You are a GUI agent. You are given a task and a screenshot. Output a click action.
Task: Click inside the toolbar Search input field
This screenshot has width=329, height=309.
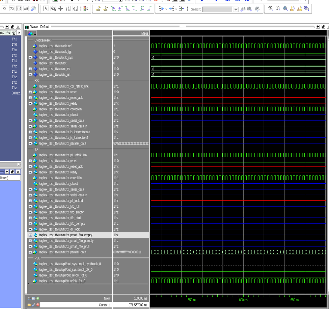(x=217, y=10)
